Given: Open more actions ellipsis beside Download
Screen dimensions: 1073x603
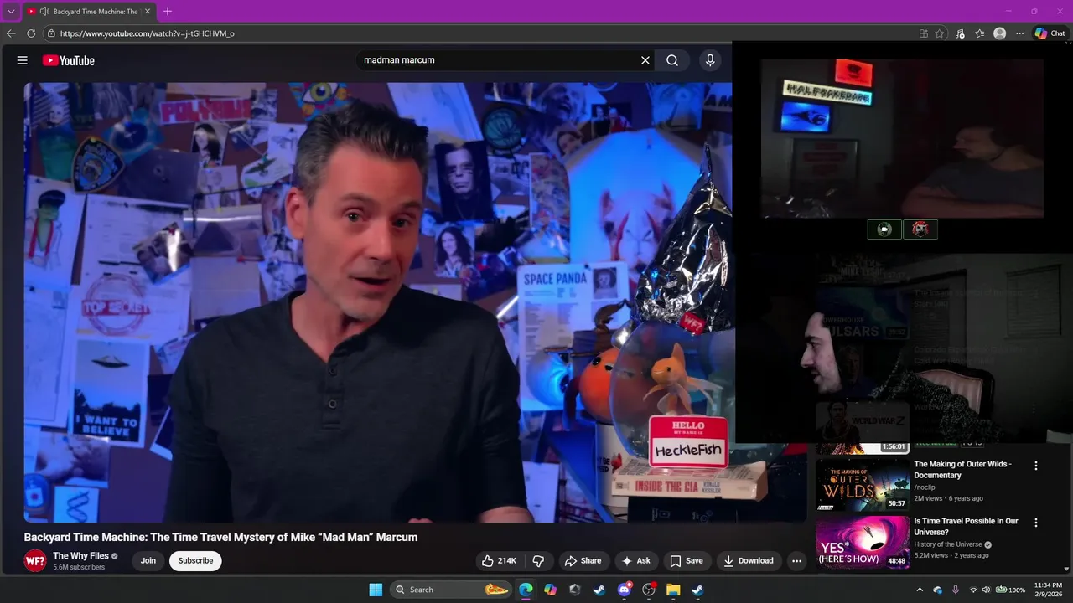Looking at the screenshot, I should [797, 561].
